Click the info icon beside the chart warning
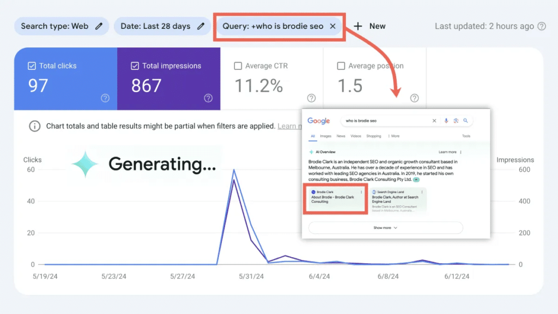The width and height of the screenshot is (558, 314). coord(34,126)
